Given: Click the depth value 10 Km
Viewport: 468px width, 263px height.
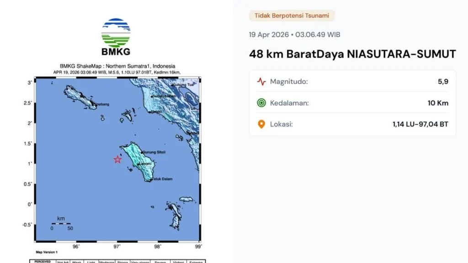Looking at the screenshot, I should click(438, 103).
